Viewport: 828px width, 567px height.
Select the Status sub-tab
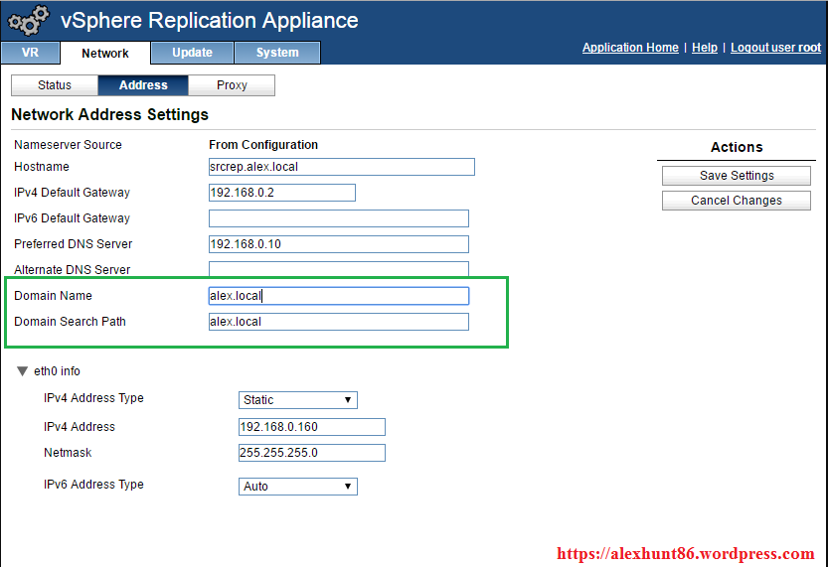coord(55,85)
